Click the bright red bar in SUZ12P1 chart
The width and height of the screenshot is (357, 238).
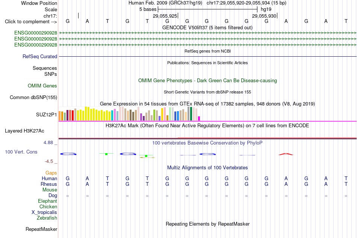tap(73, 115)
